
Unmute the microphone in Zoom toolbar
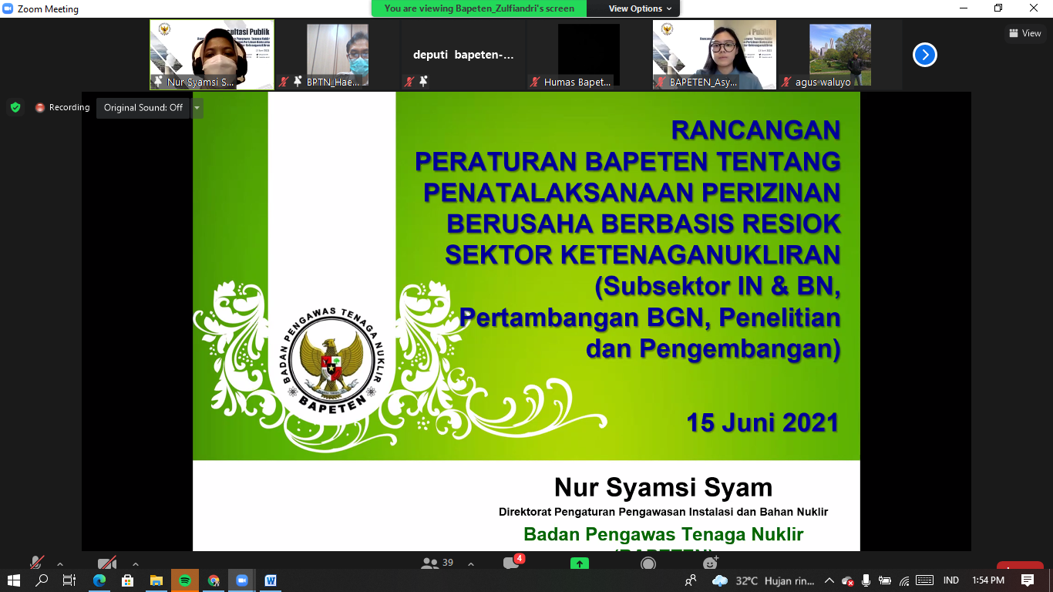coord(36,563)
